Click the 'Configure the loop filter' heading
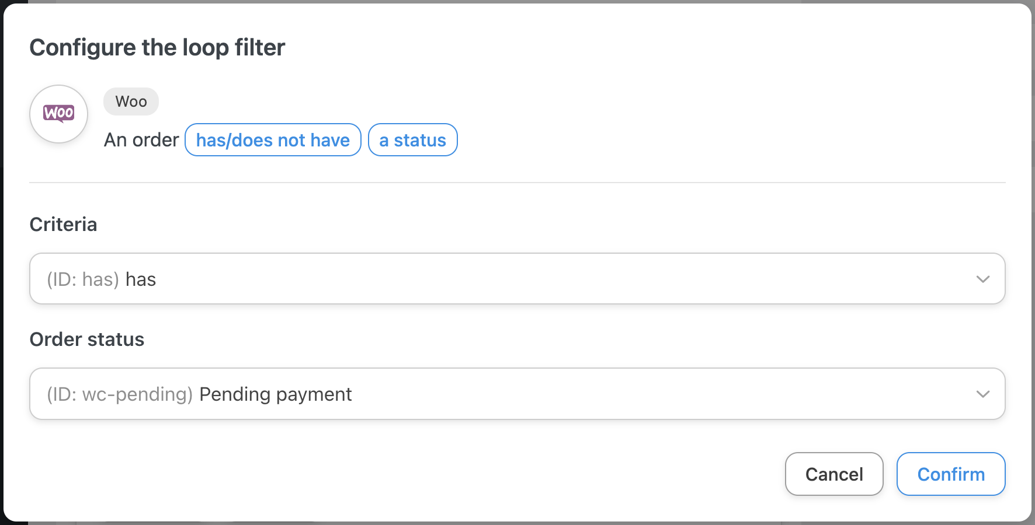The height and width of the screenshot is (525, 1035). (x=157, y=47)
